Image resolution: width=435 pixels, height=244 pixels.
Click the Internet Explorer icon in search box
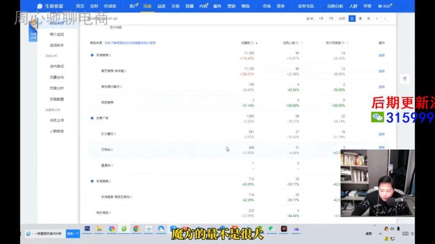(x=28, y=234)
